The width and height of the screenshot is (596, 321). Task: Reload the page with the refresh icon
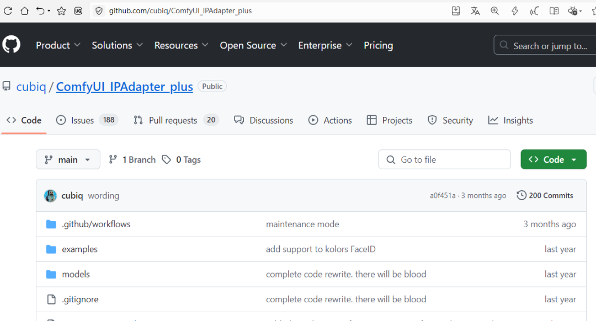pyautogui.click(x=8, y=10)
